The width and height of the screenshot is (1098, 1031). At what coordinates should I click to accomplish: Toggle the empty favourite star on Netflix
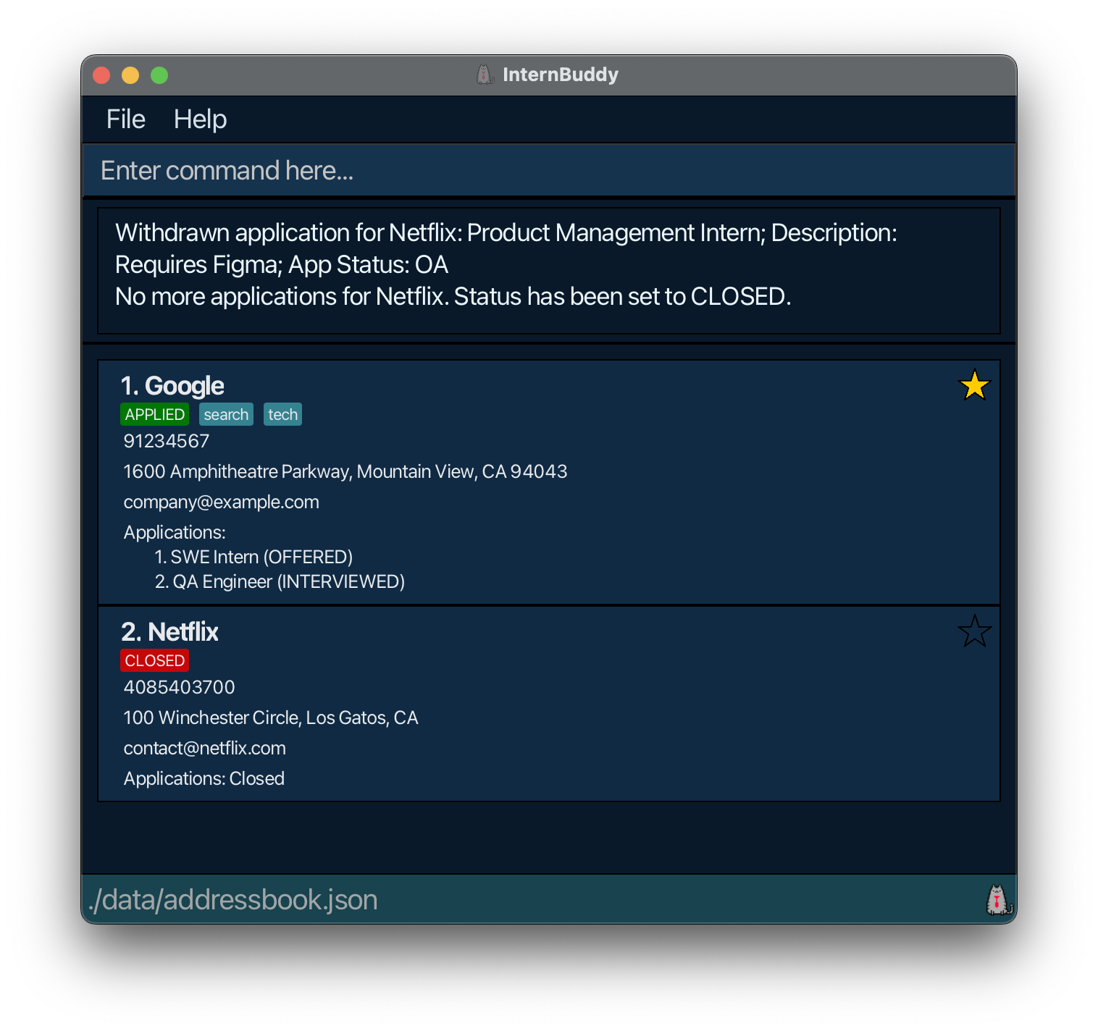pyautogui.click(x=974, y=631)
